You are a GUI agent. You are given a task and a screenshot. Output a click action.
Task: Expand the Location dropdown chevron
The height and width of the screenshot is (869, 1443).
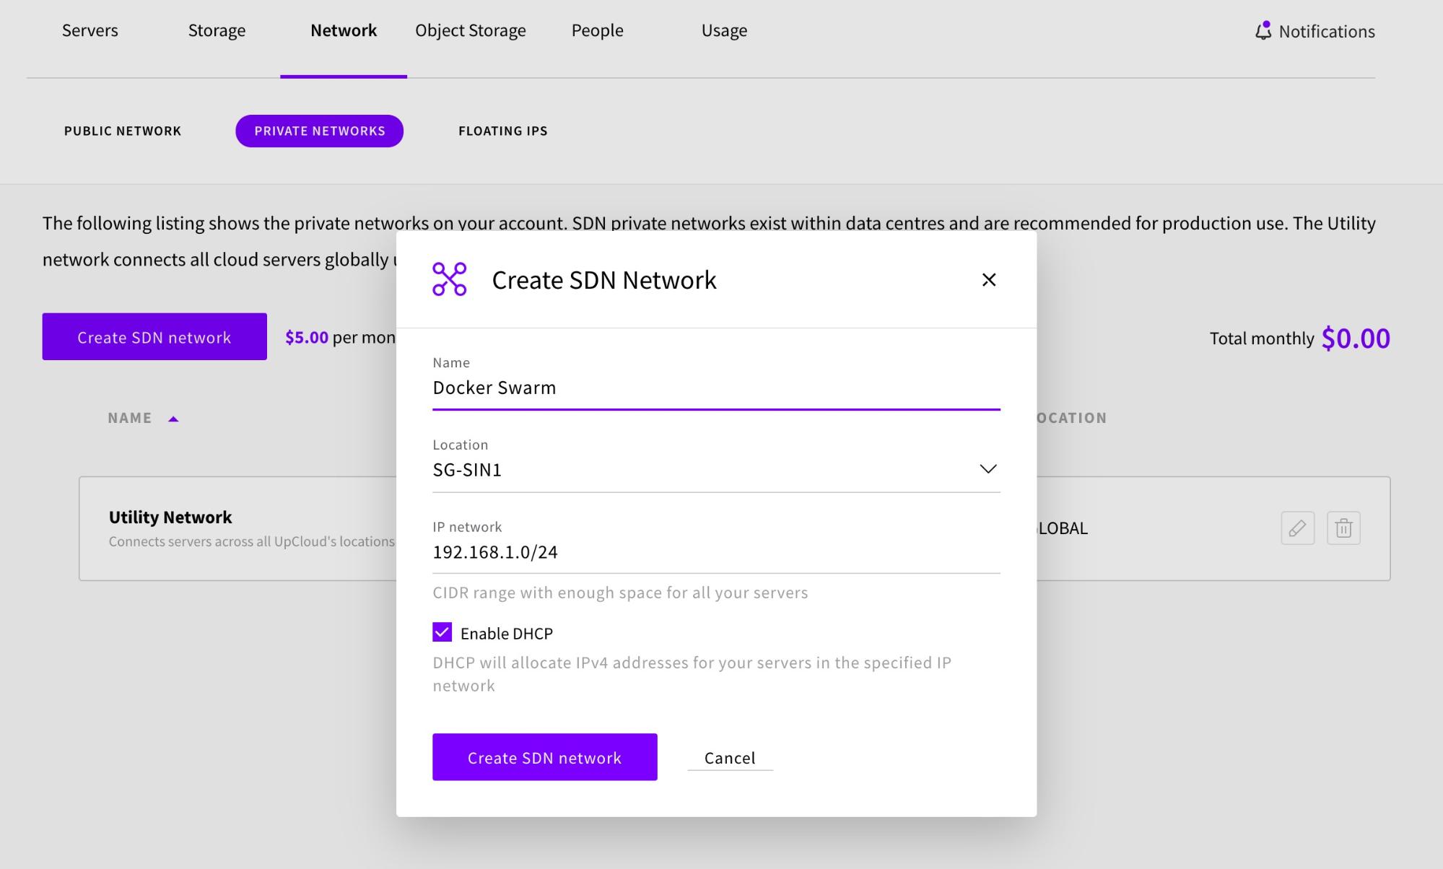(988, 469)
